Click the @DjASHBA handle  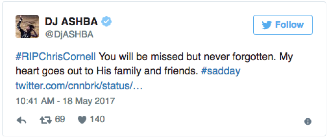69,35
